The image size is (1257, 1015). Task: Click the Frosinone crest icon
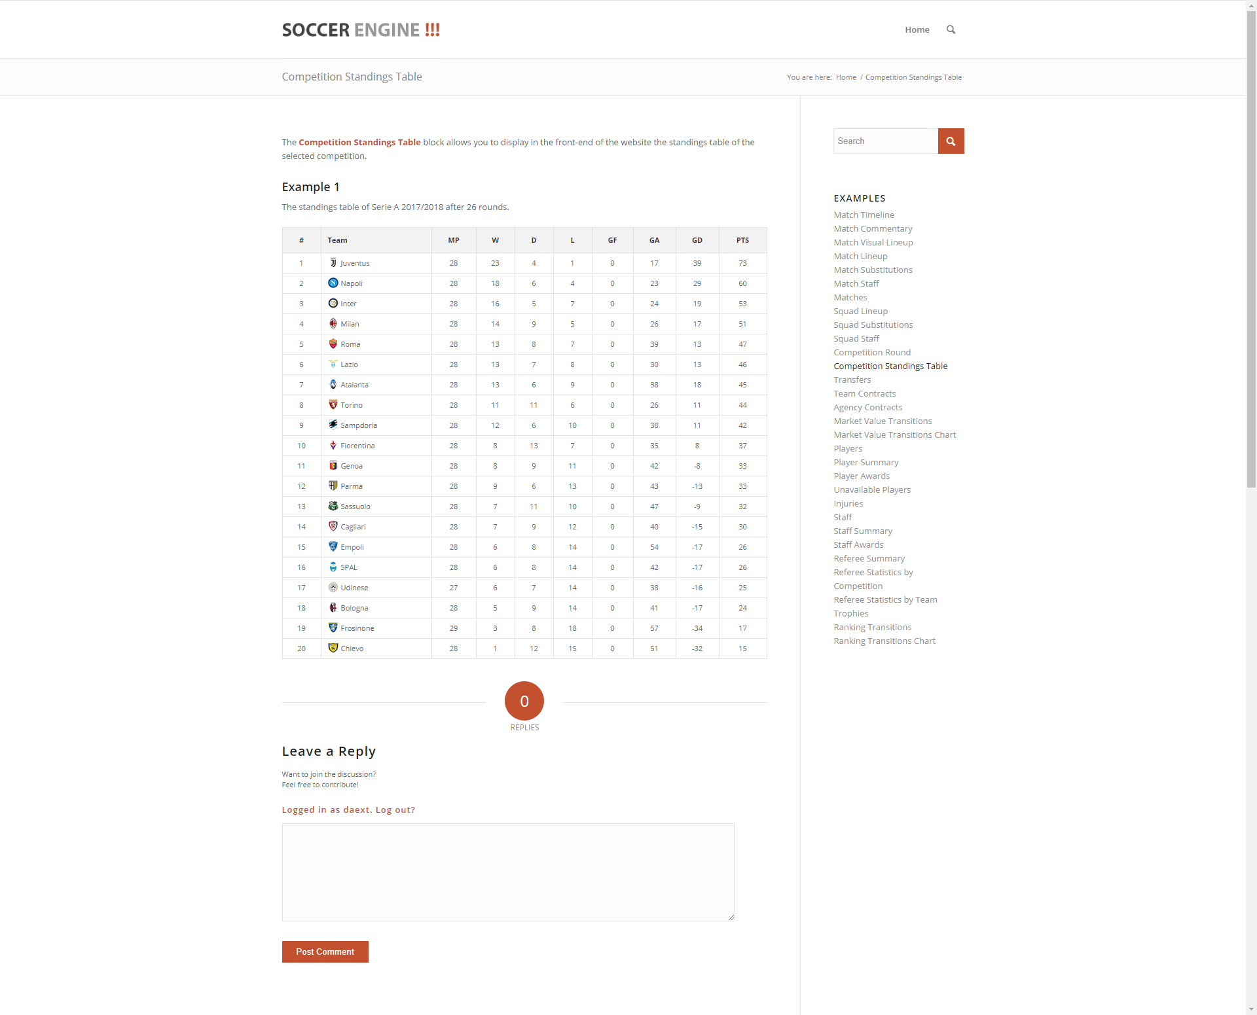[x=333, y=628]
